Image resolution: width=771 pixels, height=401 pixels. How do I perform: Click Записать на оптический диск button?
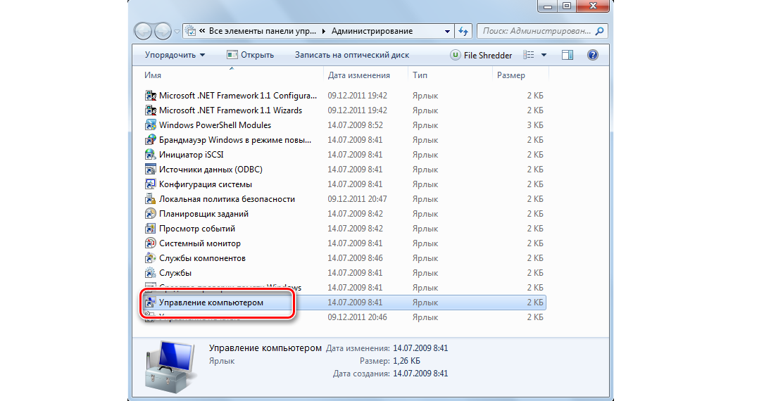point(351,55)
